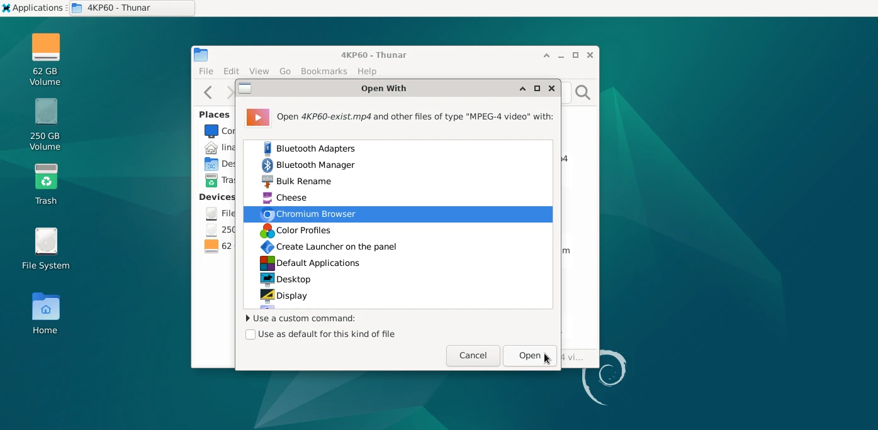Click the 4KP60 - Thunar taskbar button

click(132, 8)
